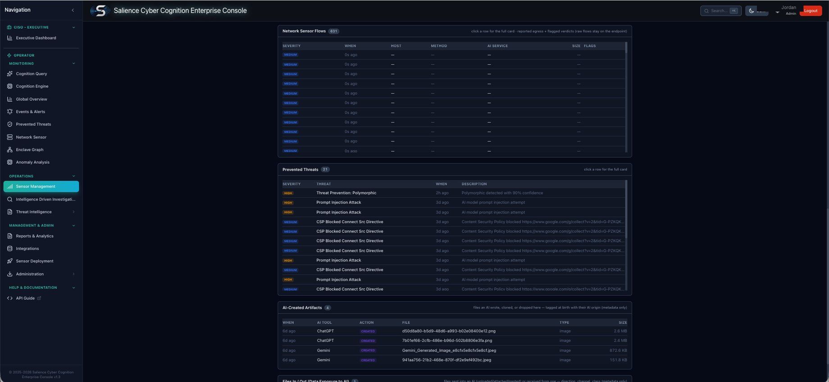Focus the Search input field
The width and height of the screenshot is (829, 382).
[721, 11]
